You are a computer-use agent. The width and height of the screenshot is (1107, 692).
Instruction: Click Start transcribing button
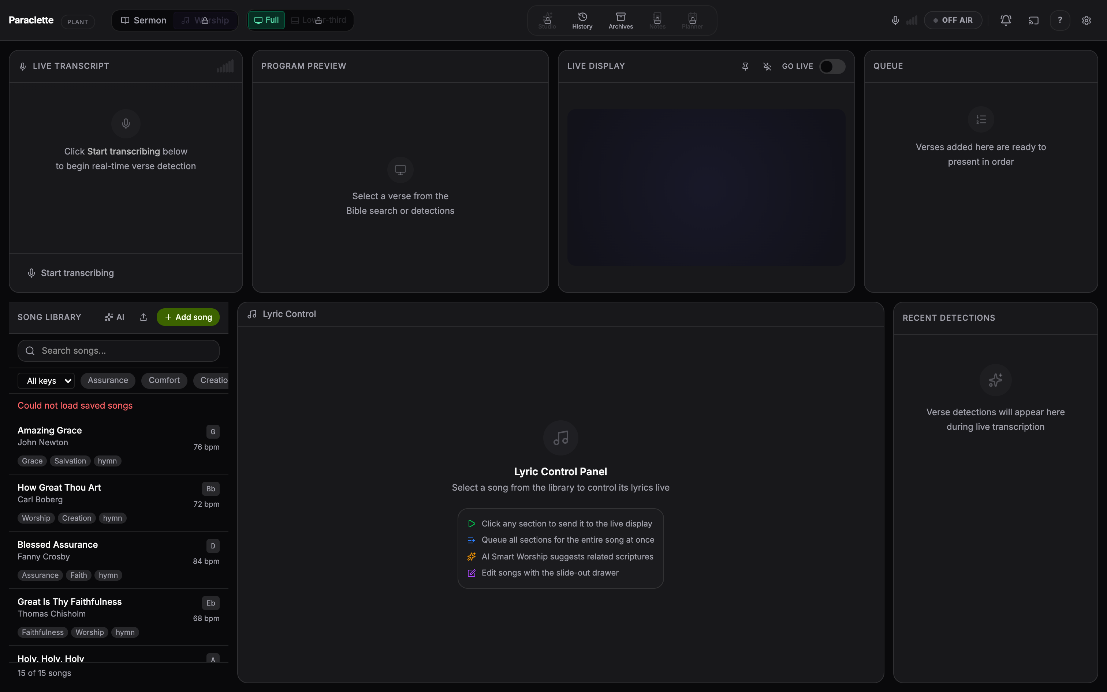point(70,273)
